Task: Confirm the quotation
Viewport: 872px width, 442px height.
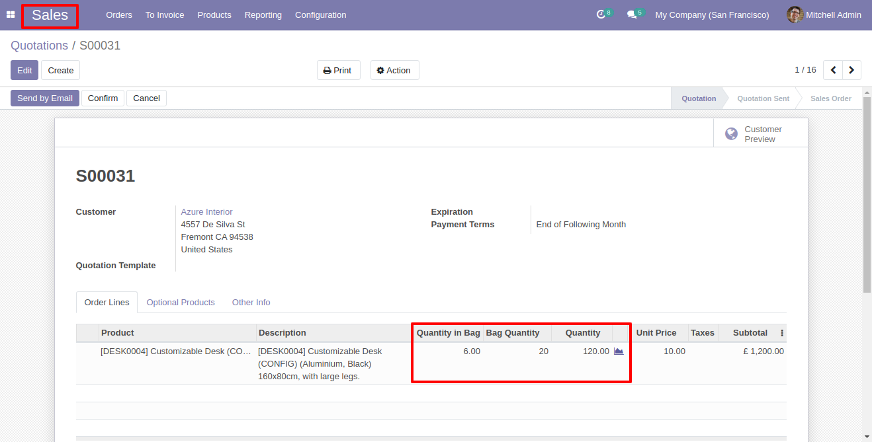Action: point(103,98)
